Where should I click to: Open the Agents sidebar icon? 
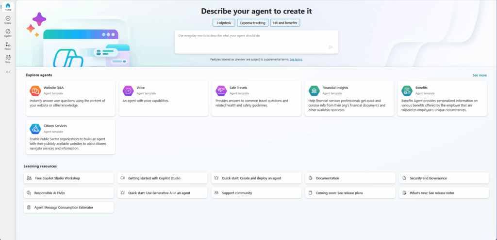click(x=8, y=31)
